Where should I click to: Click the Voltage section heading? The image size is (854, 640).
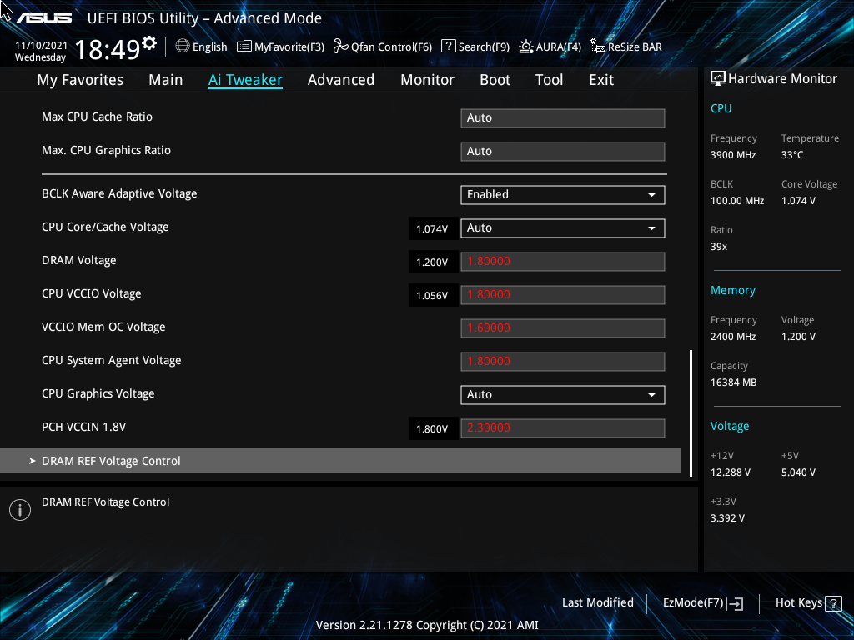pyautogui.click(x=729, y=426)
